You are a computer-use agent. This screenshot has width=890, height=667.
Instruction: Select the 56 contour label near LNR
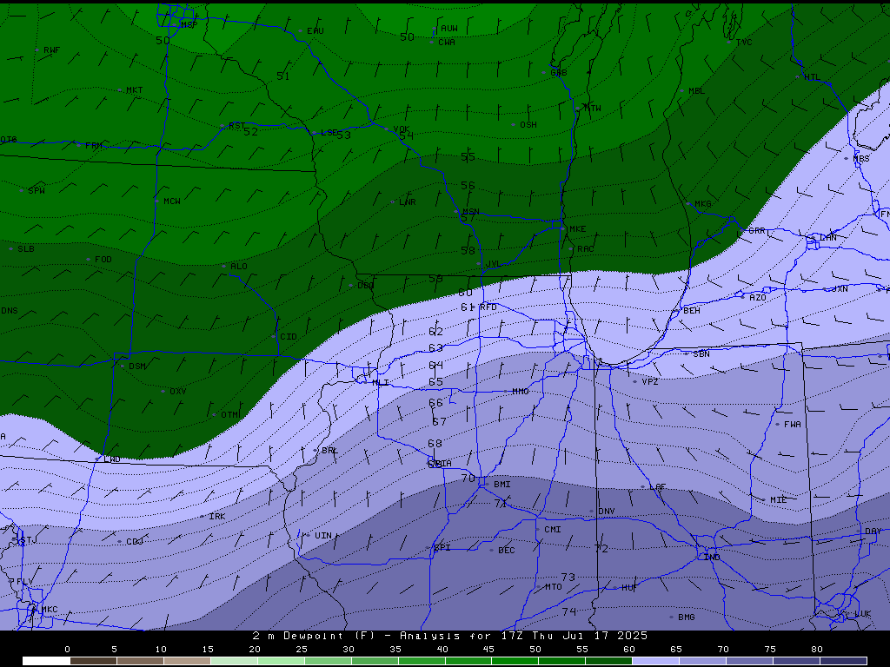(x=468, y=186)
